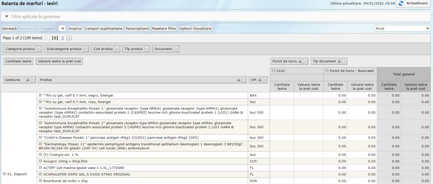The width and height of the screenshot is (433, 184).
Task: Open the Cod produs filter icon
Action: click(117, 49)
